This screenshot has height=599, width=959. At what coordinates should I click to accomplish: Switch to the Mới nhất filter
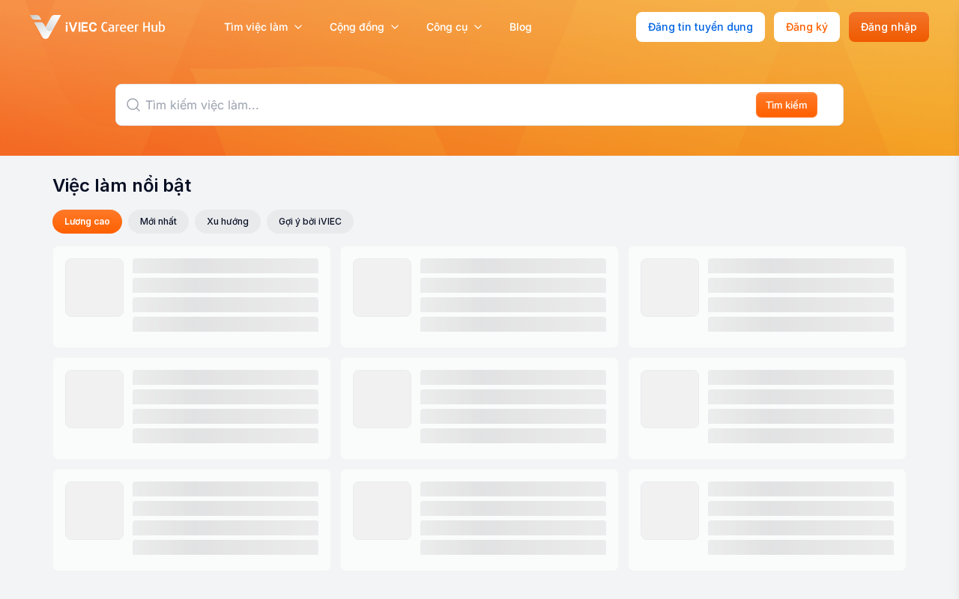(158, 222)
